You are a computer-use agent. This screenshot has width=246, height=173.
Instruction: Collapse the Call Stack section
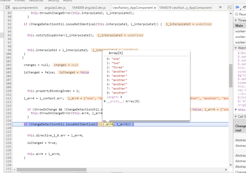pyautogui.click(x=236, y=117)
